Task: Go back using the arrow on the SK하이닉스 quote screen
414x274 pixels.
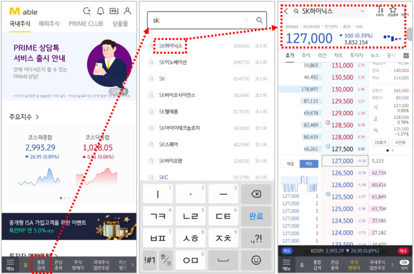Action: coord(286,11)
